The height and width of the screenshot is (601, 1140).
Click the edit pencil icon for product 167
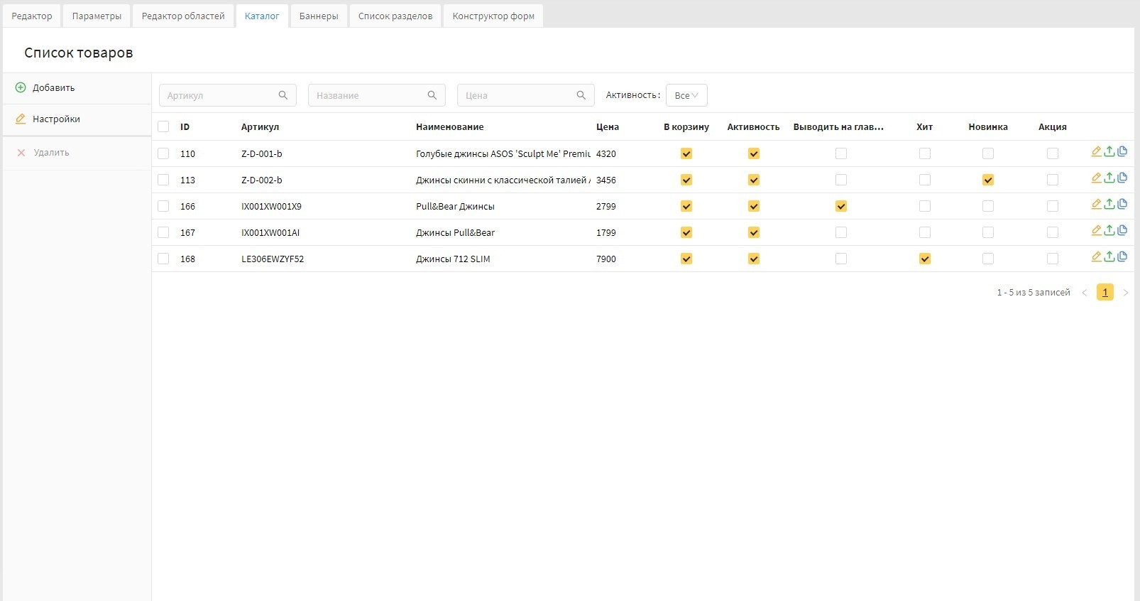point(1096,230)
